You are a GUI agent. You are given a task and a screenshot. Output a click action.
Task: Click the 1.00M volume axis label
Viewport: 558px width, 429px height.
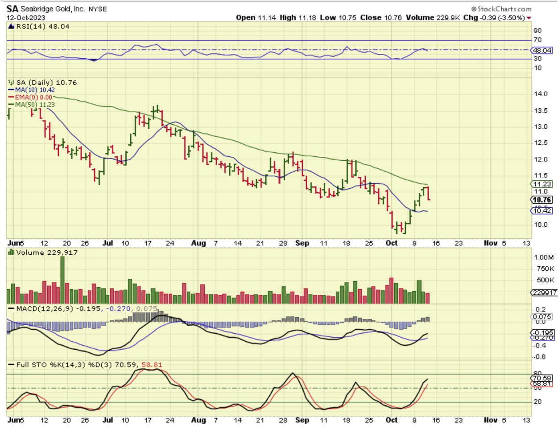(544, 257)
